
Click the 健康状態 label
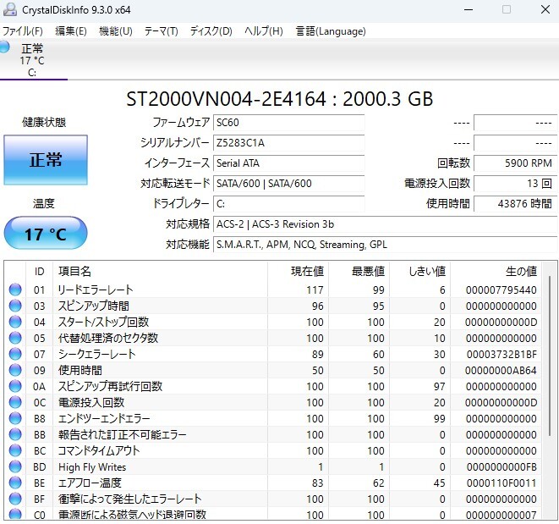[44, 123]
